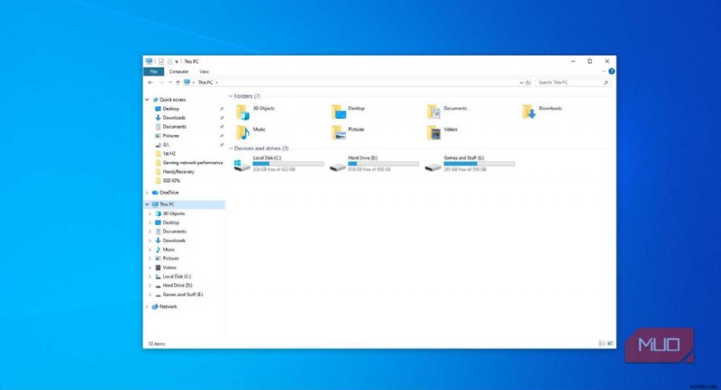Open the View ribbon tab
Viewport: 721px width, 390px height.
[204, 72]
